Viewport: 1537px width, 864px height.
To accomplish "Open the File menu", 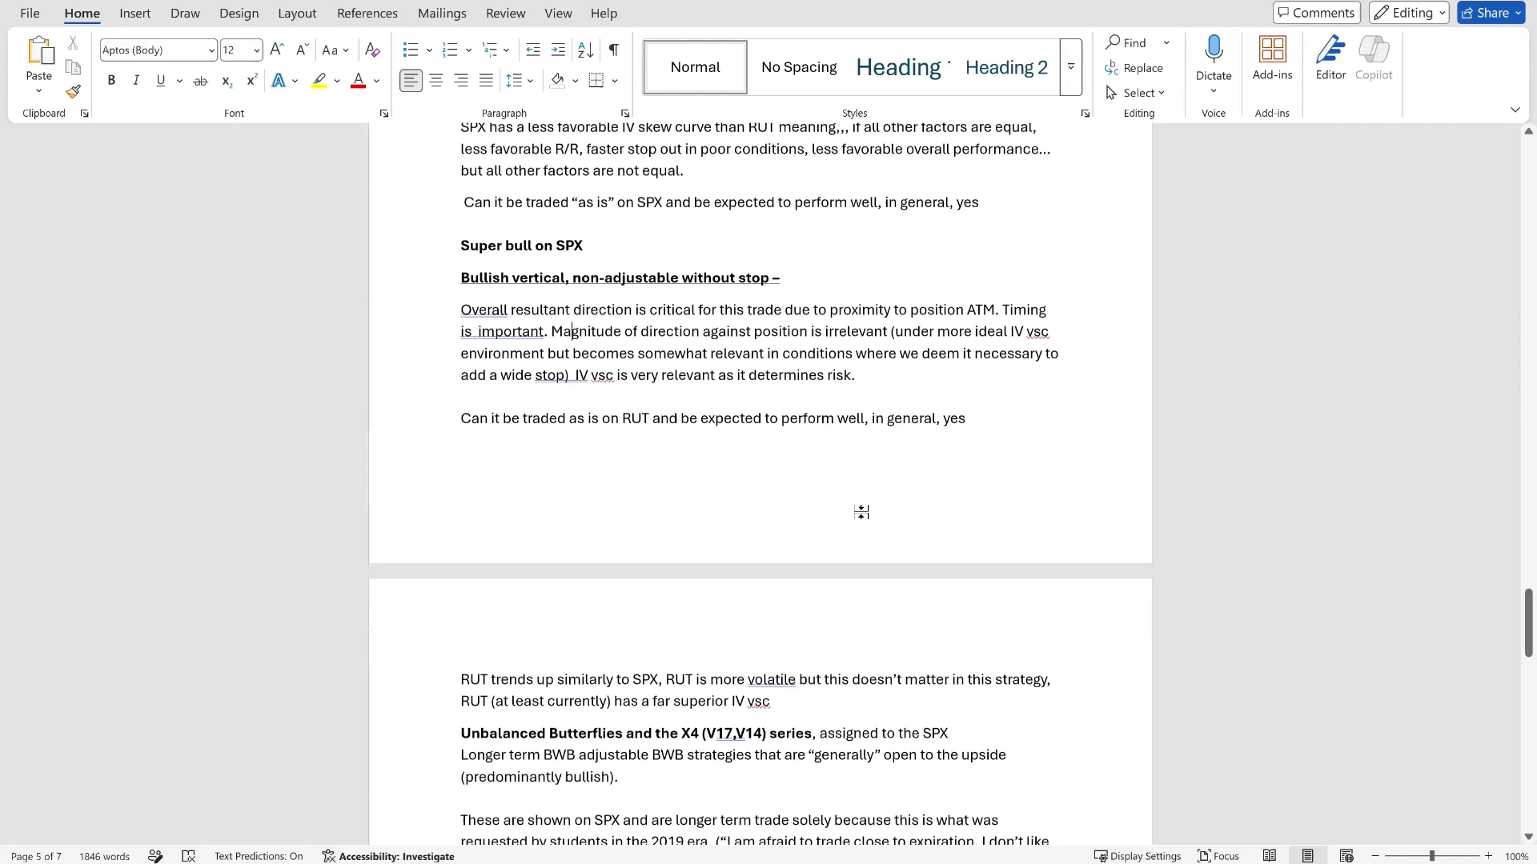I will point(30,14).
